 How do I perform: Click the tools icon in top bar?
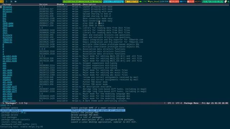click(11, 1)
